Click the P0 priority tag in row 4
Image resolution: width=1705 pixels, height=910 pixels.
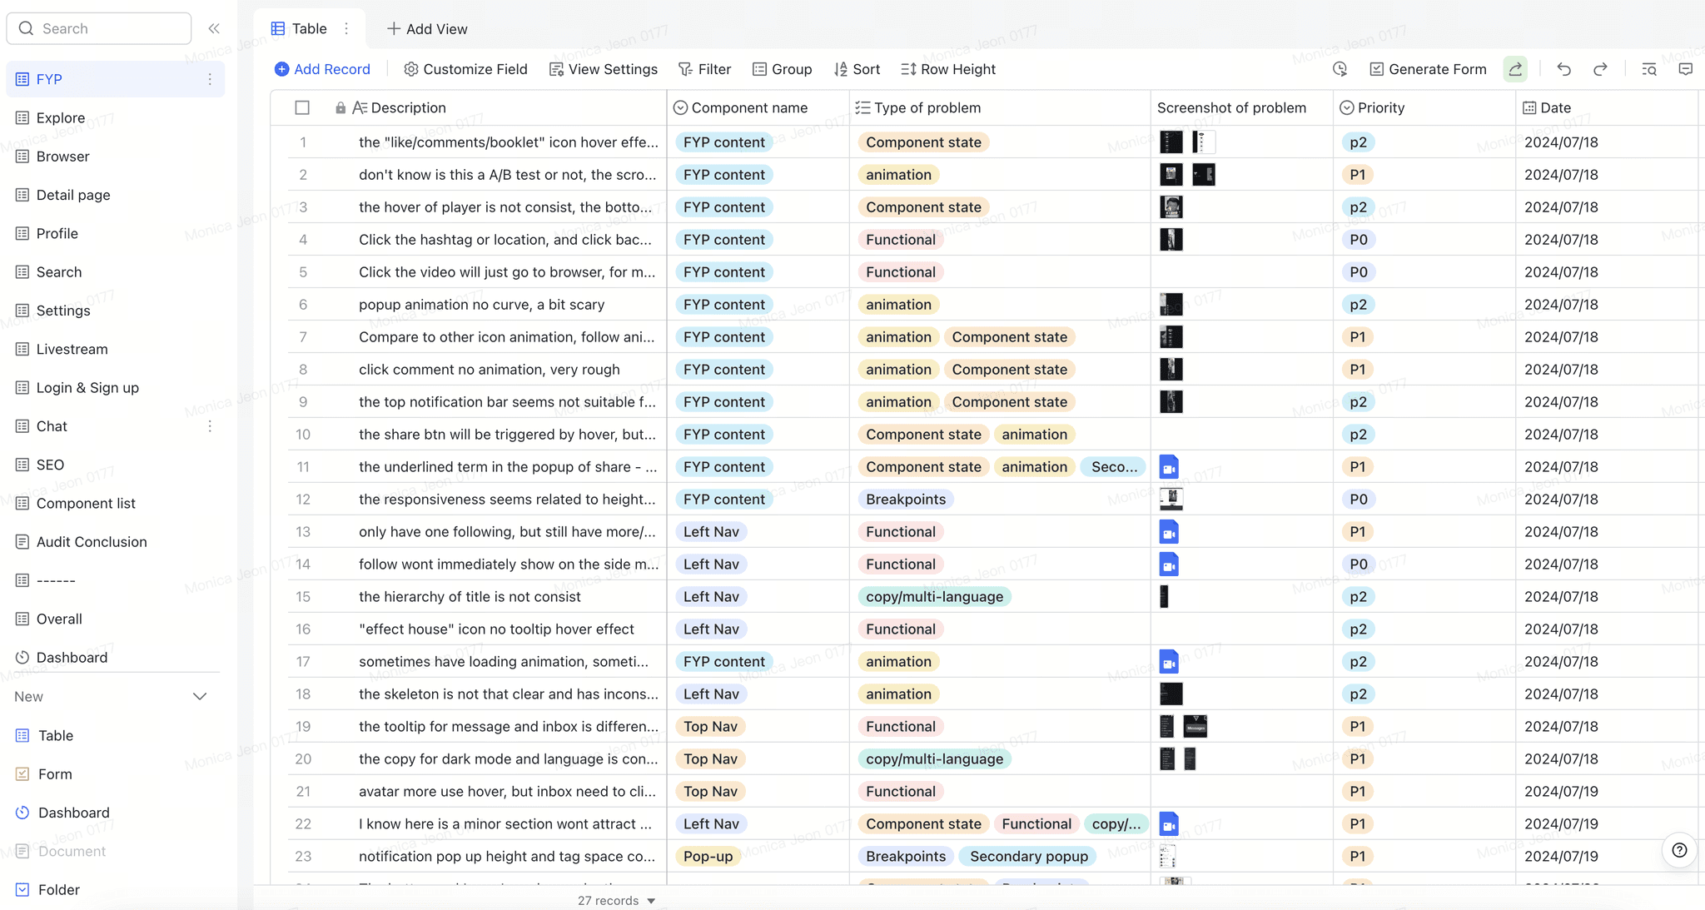1358,240
